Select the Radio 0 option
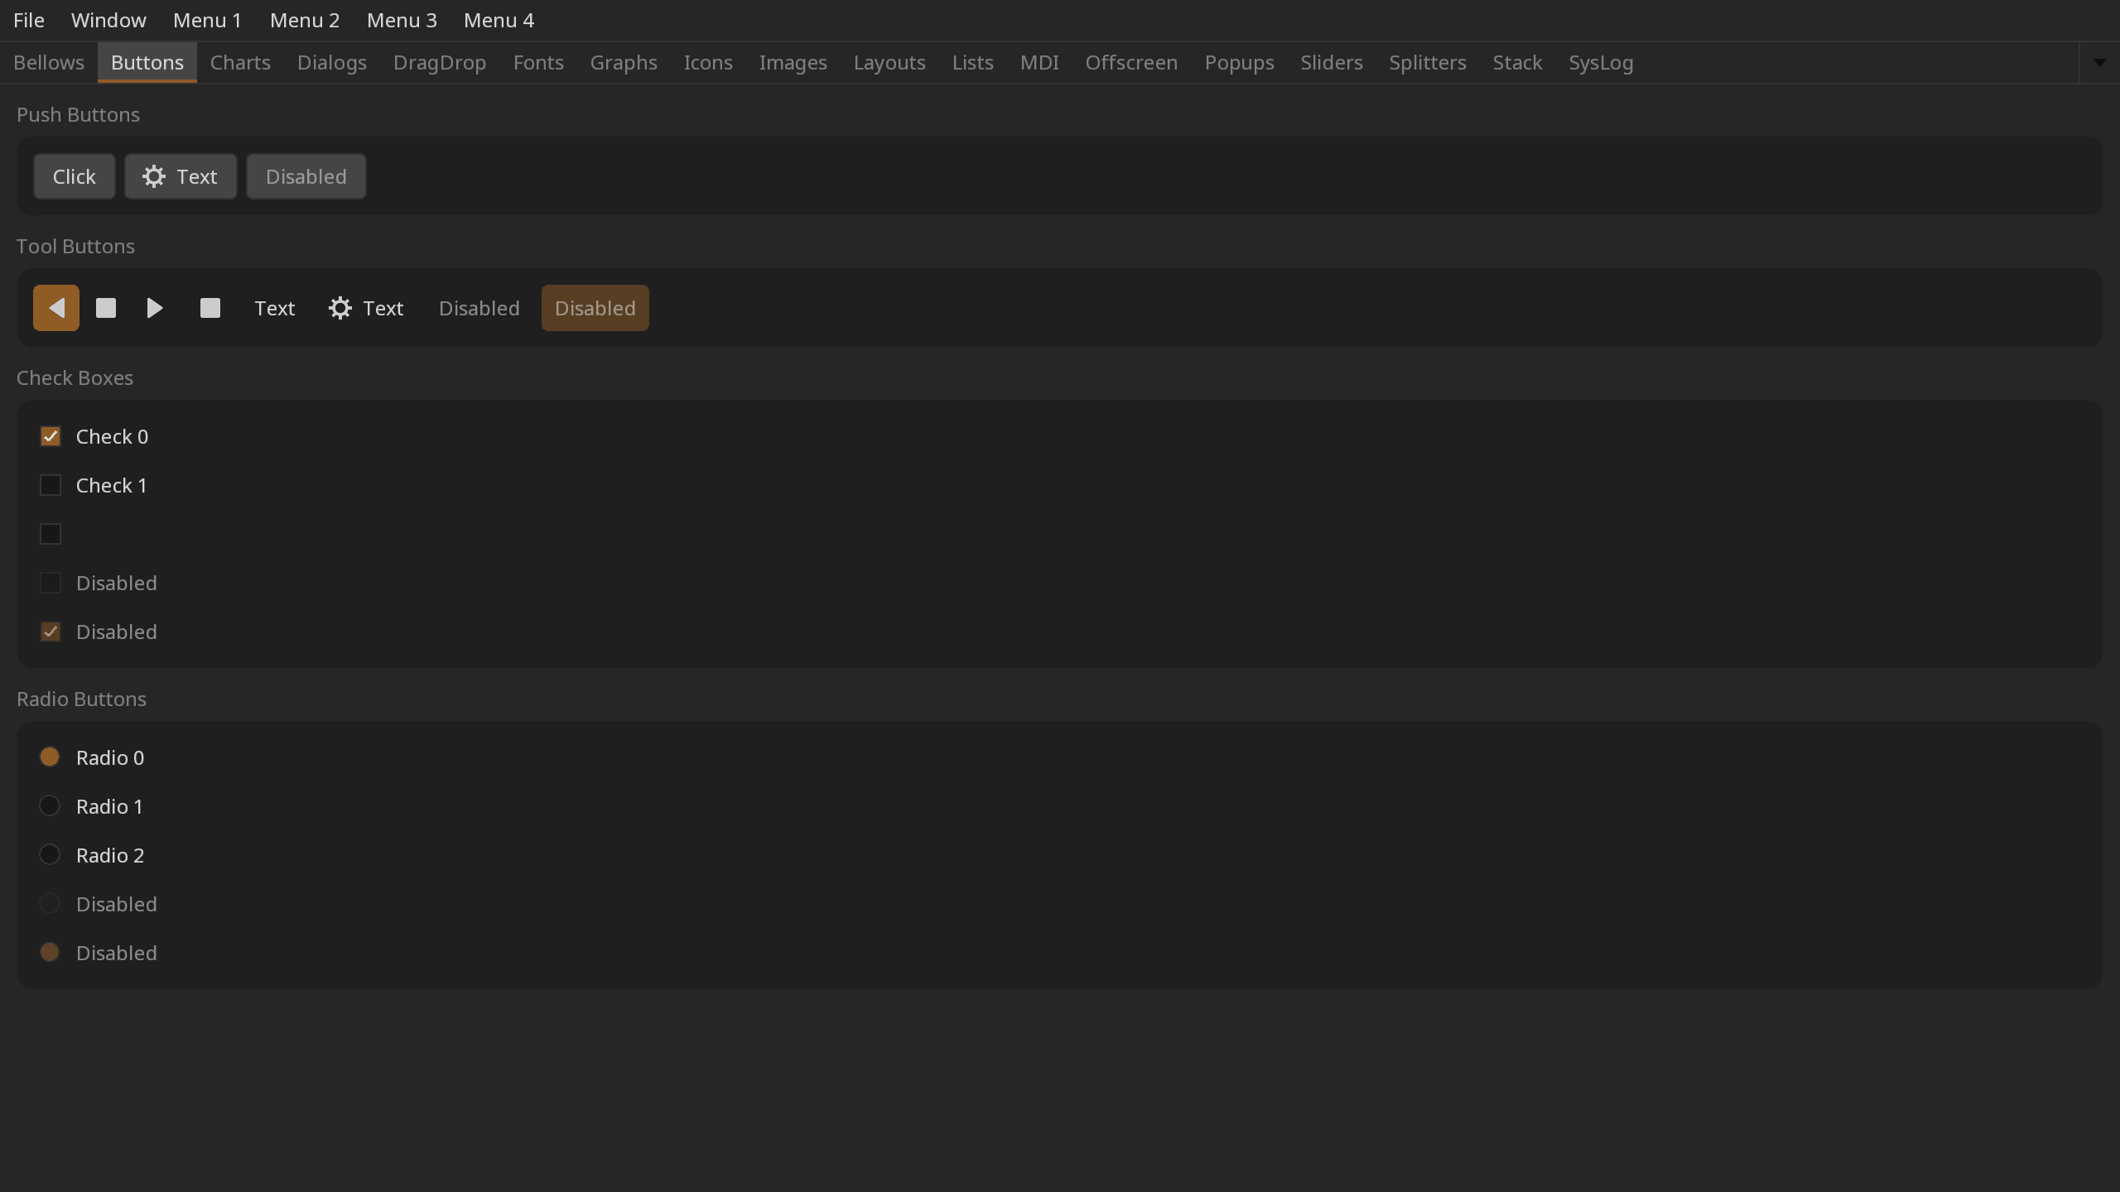 [50, 757]
